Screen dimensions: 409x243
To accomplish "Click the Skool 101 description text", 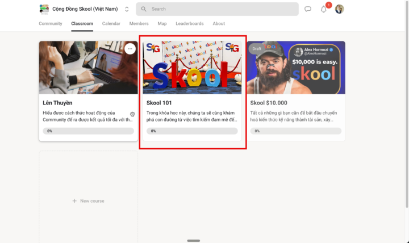I will click(x=192, y=116).
